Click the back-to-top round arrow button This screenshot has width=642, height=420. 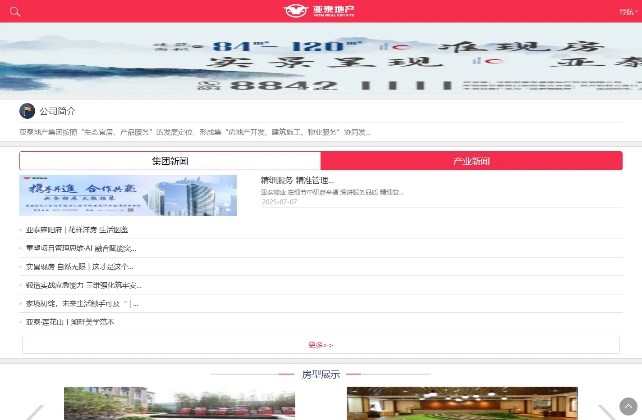click(628, 406)
